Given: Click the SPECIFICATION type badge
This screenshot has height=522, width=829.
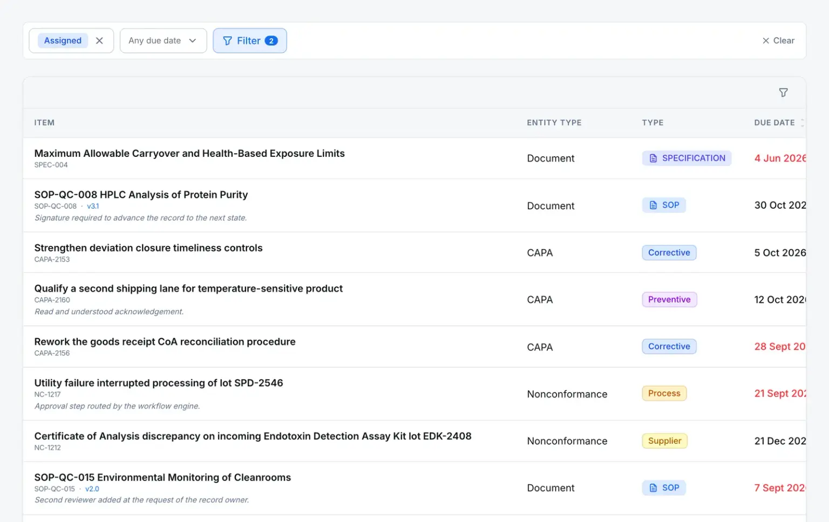Looking at the screenshot, I should pos(687,158).
